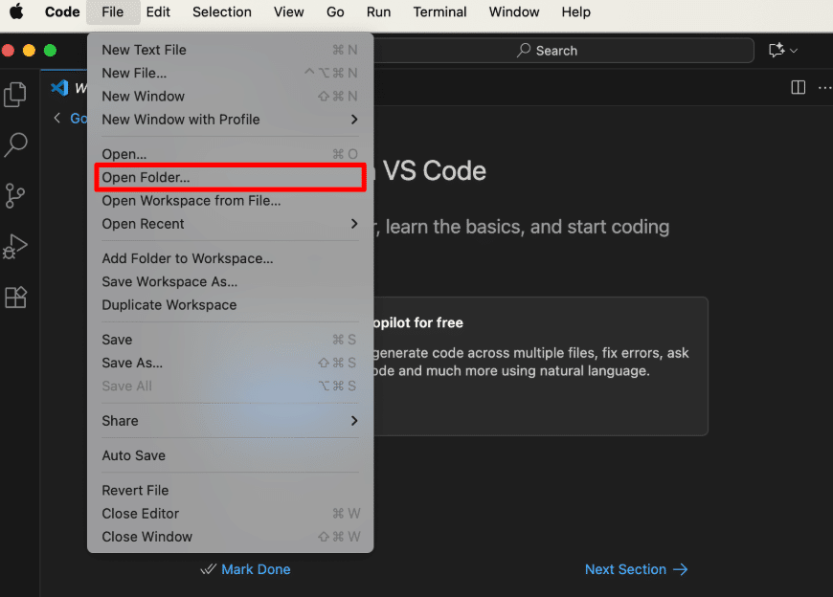Viewport: 833px width, 597px height.
Task: Choose Add Folder to Workspace...
Action: coord(230,259)
